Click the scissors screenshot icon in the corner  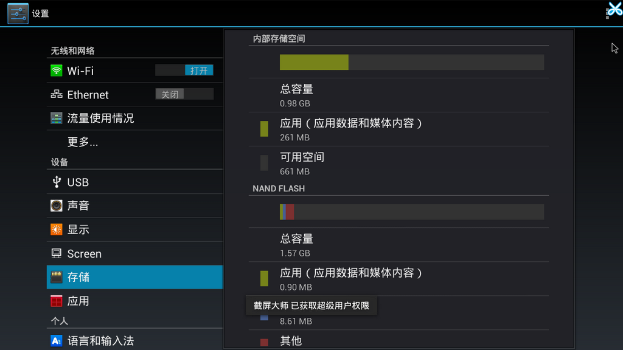coord(614,9)
